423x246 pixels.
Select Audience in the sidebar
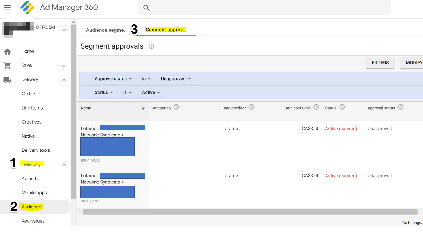31,207
